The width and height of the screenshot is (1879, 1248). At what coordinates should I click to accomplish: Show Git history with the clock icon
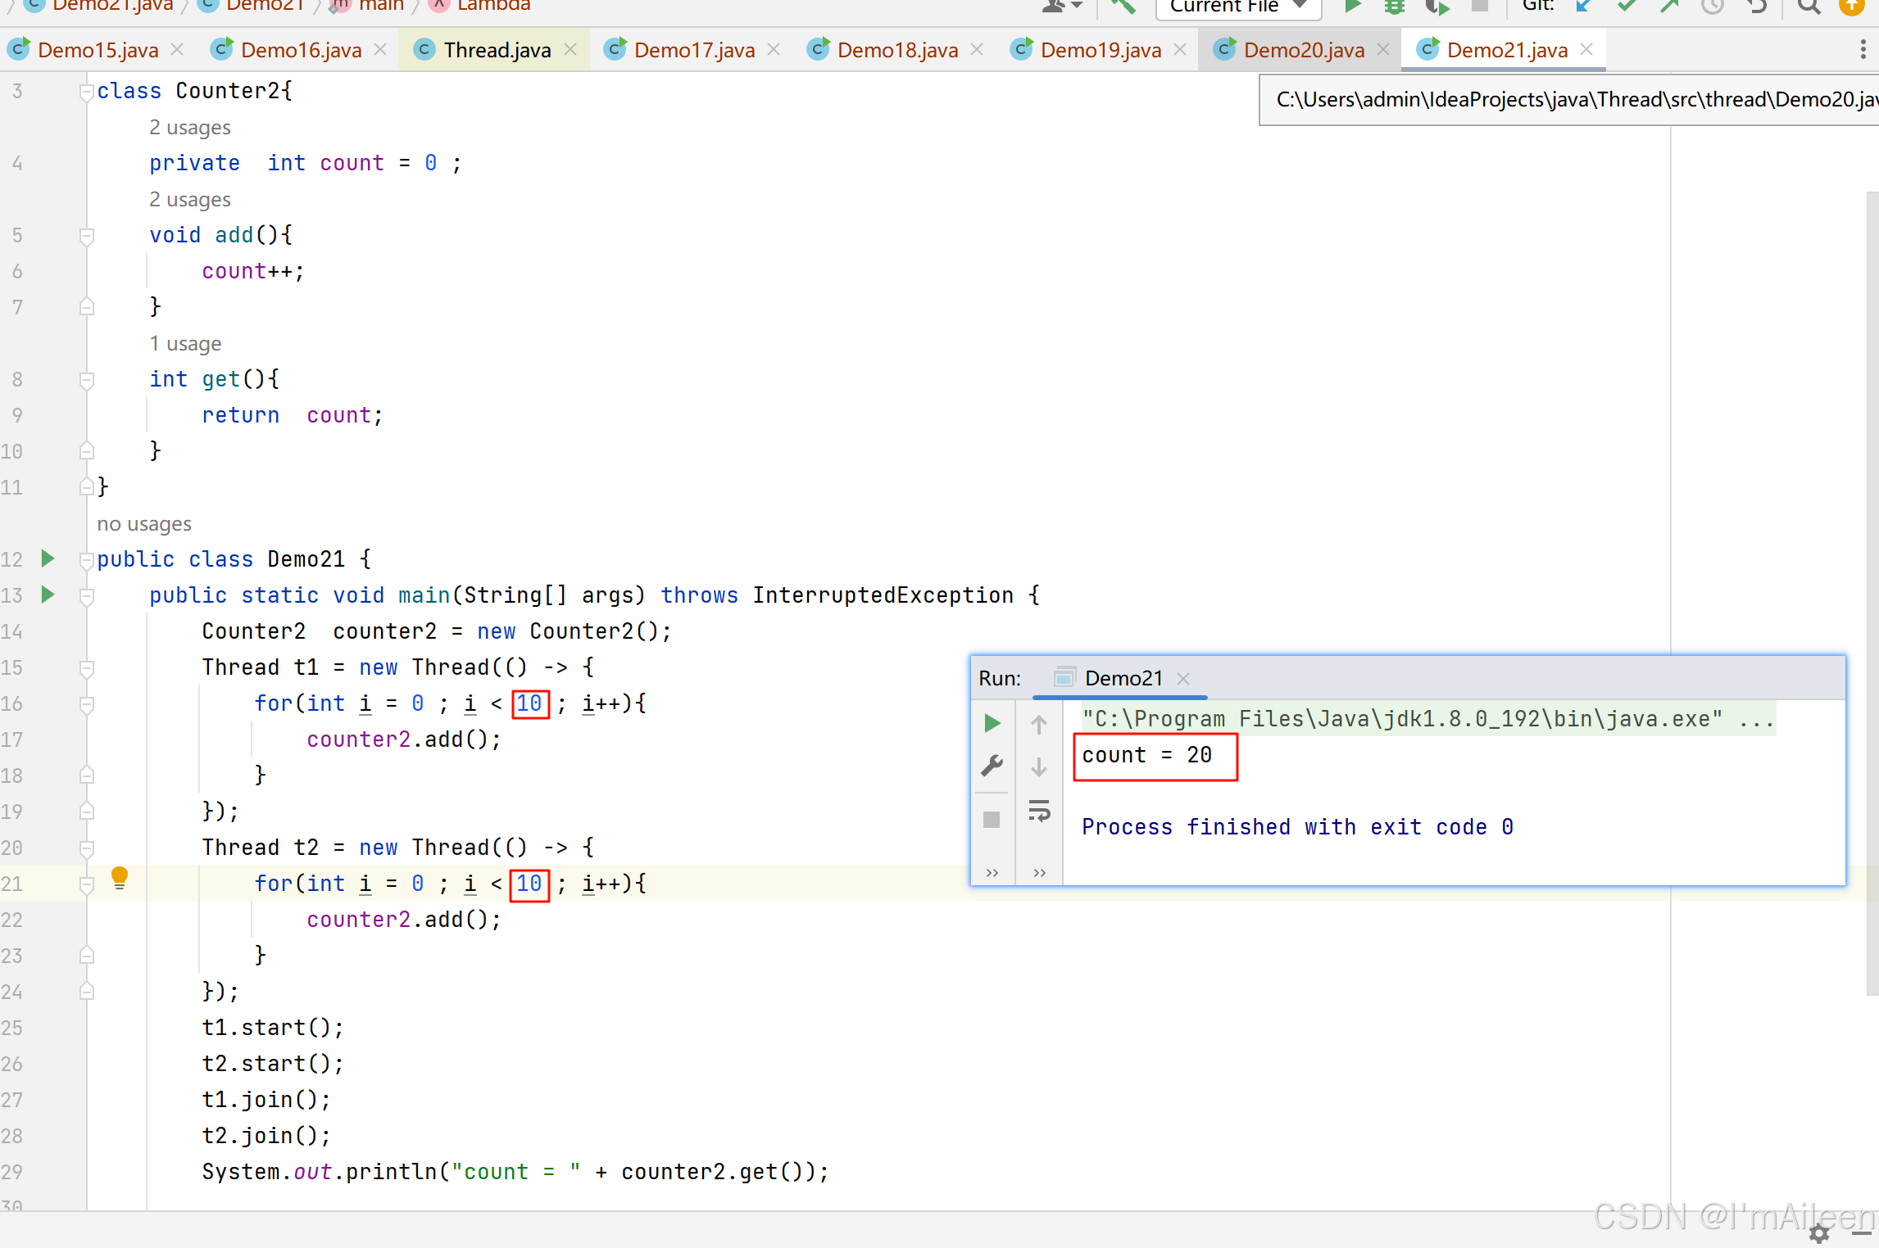pos(1712,7)
